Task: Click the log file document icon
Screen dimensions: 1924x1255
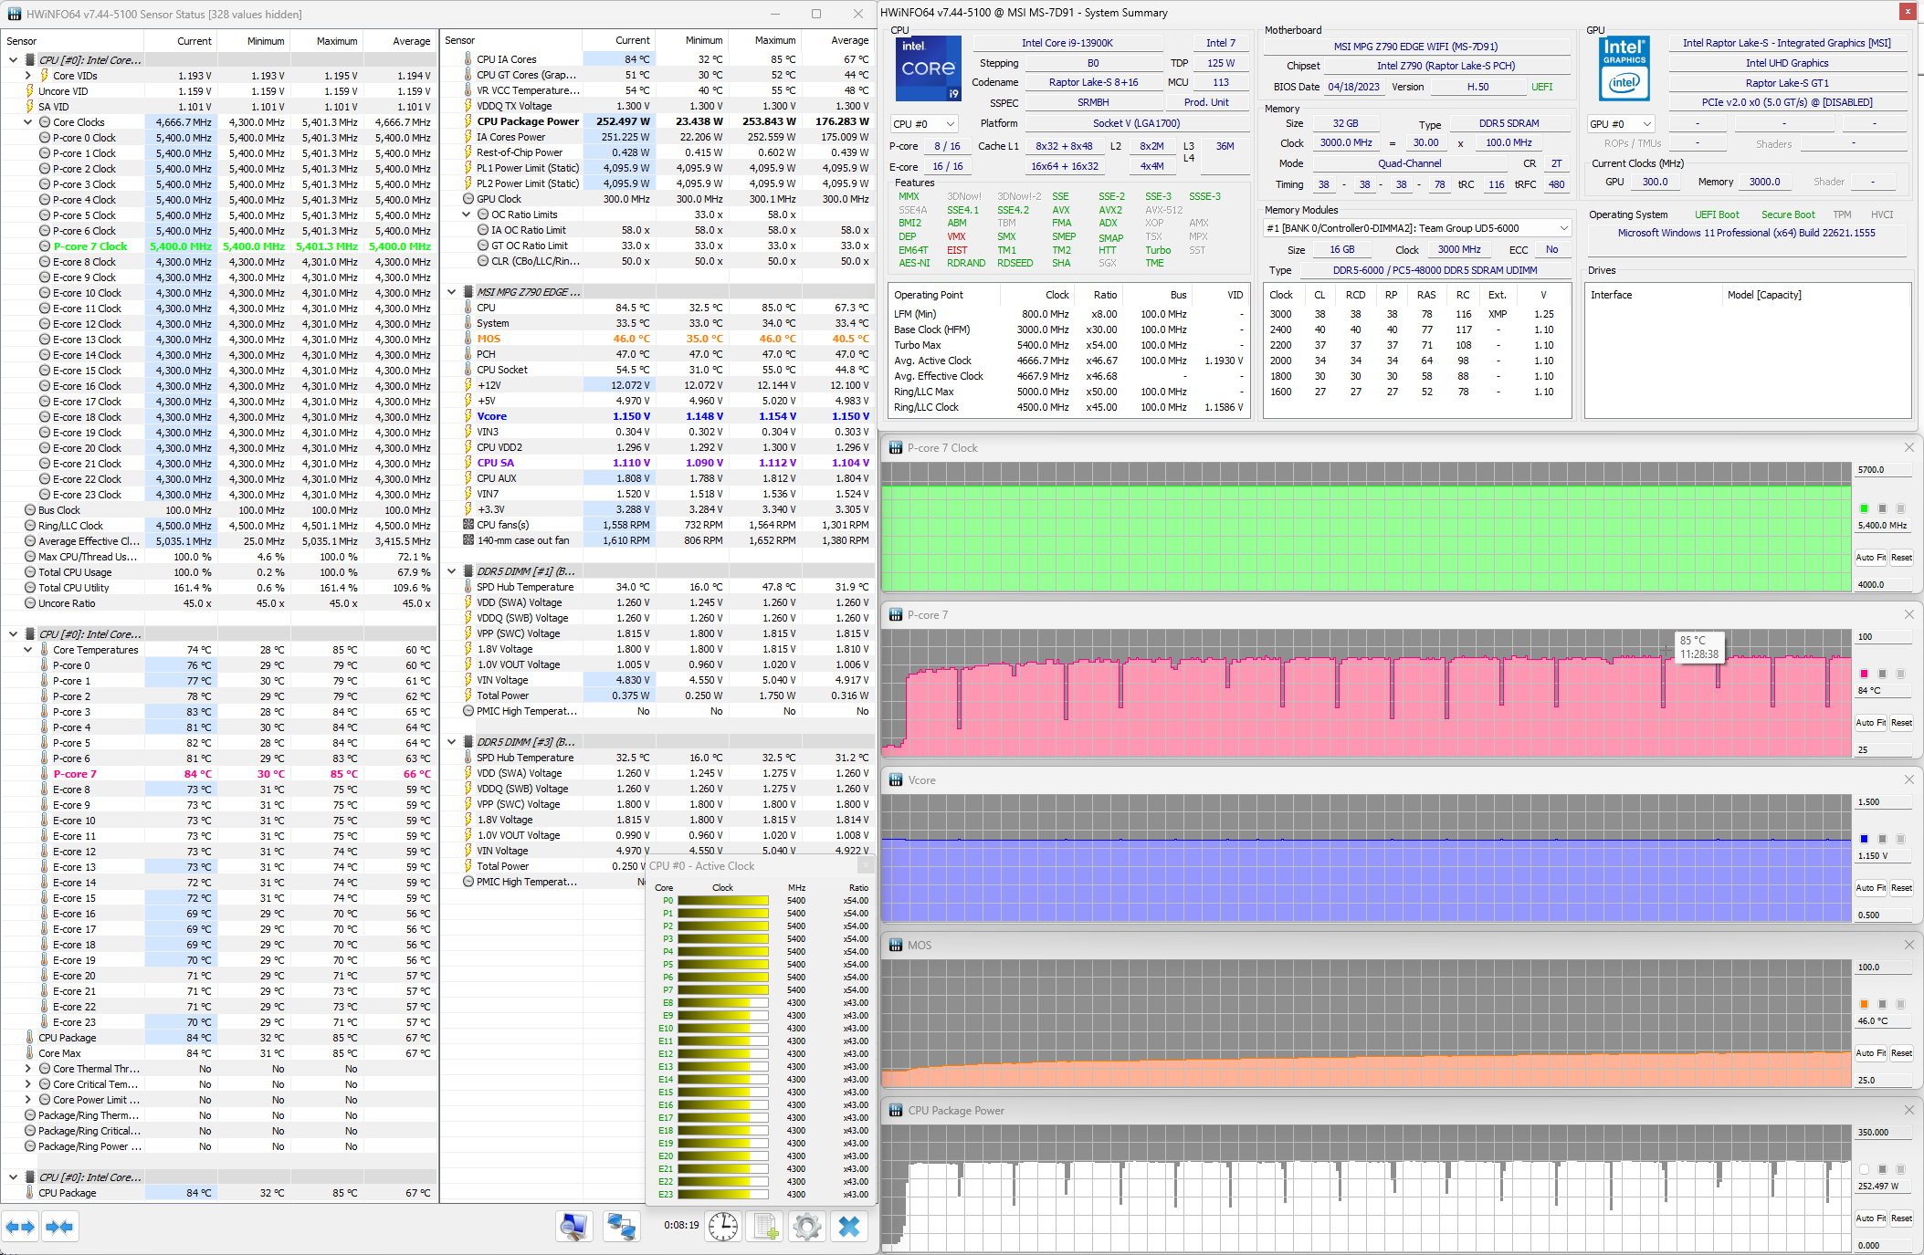Action: pyautogui.click(x=765, y=1227)
